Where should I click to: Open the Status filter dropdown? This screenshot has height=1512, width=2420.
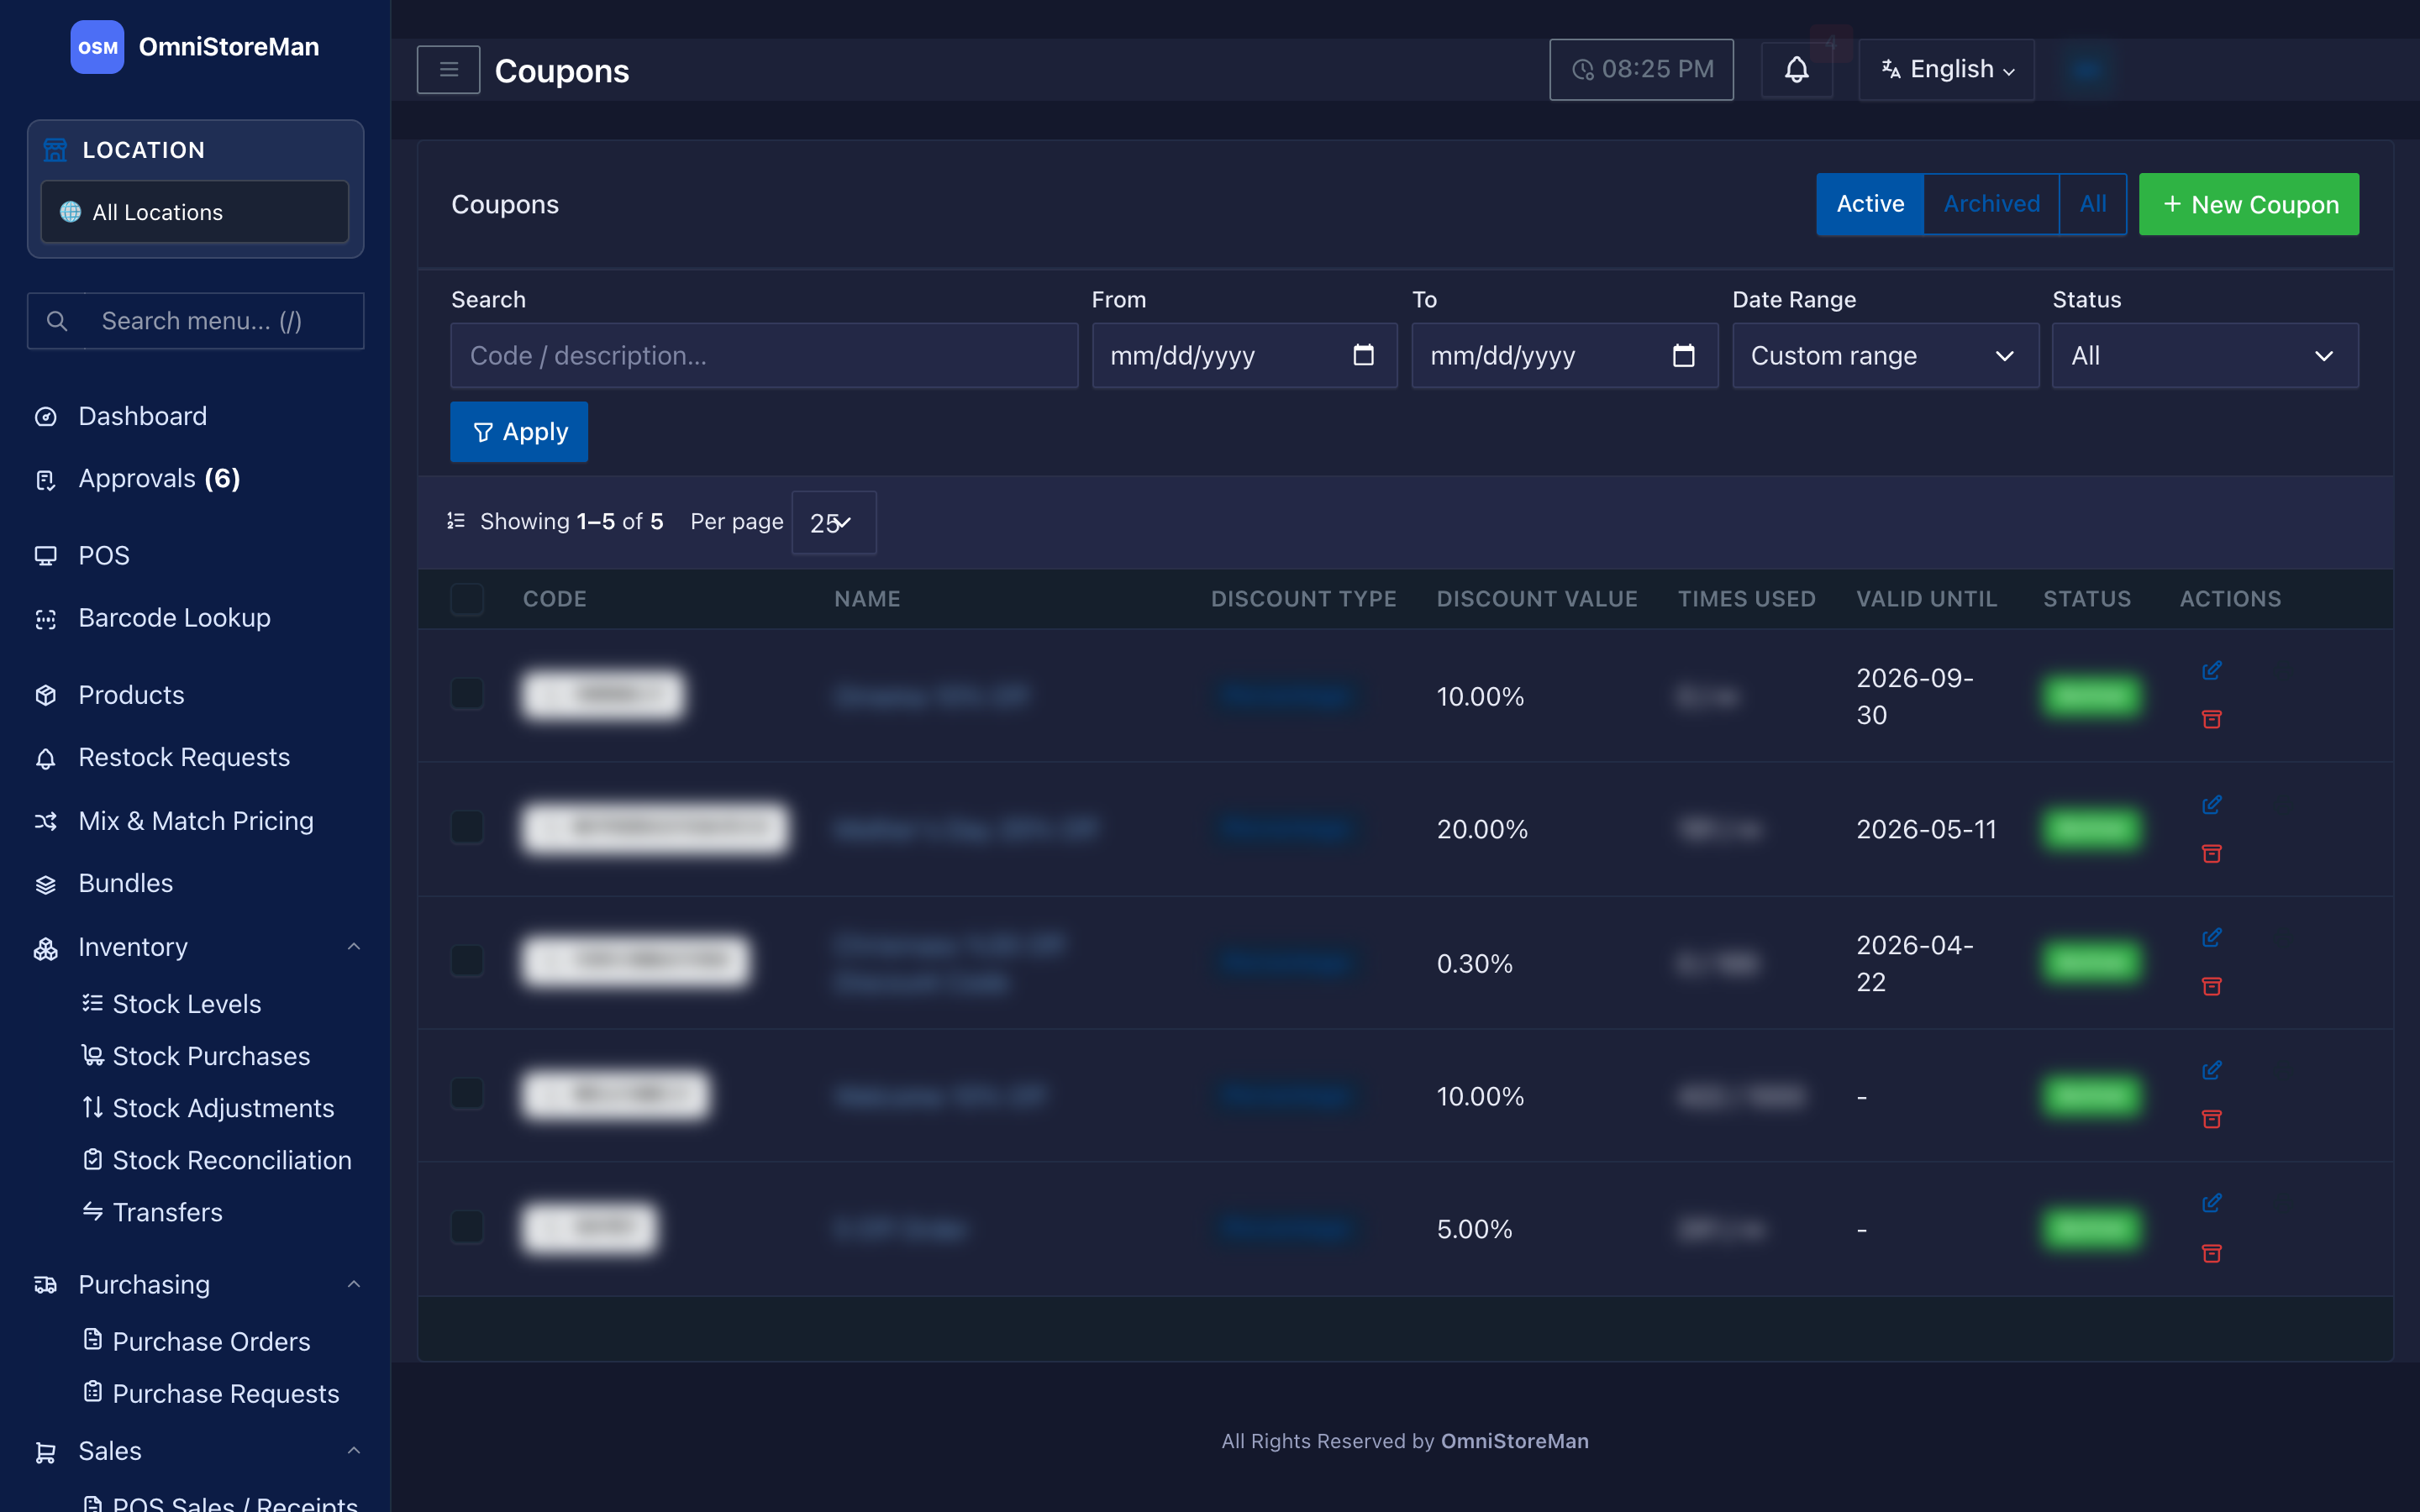2205,355
